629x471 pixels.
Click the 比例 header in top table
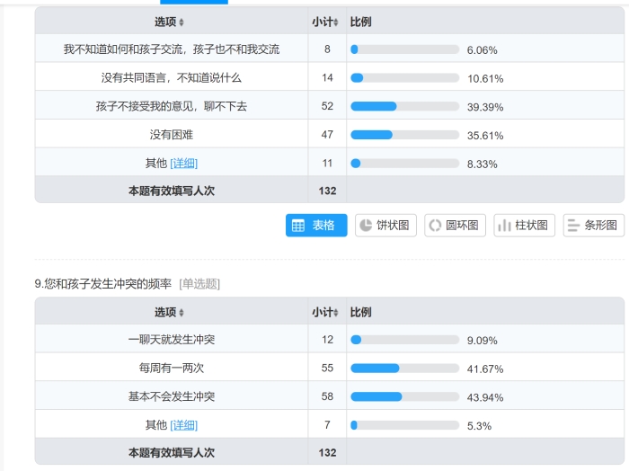coord(360,22)
